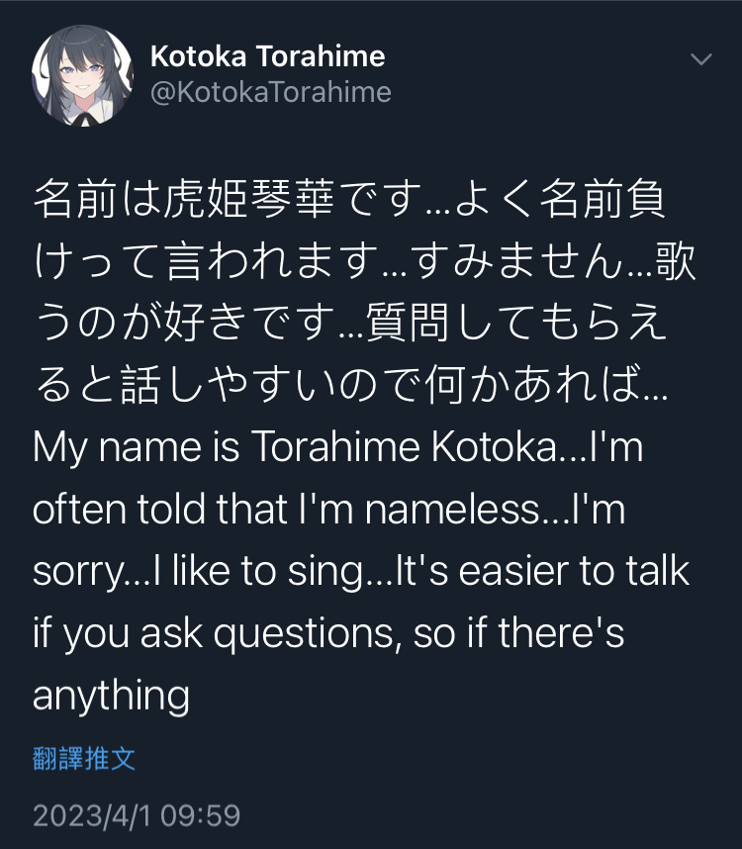Image resolution: width=742 pixels, height=849 pixels.
Task: Click the 翻譯推文 translate tweet link
Action: coord(84,758)
